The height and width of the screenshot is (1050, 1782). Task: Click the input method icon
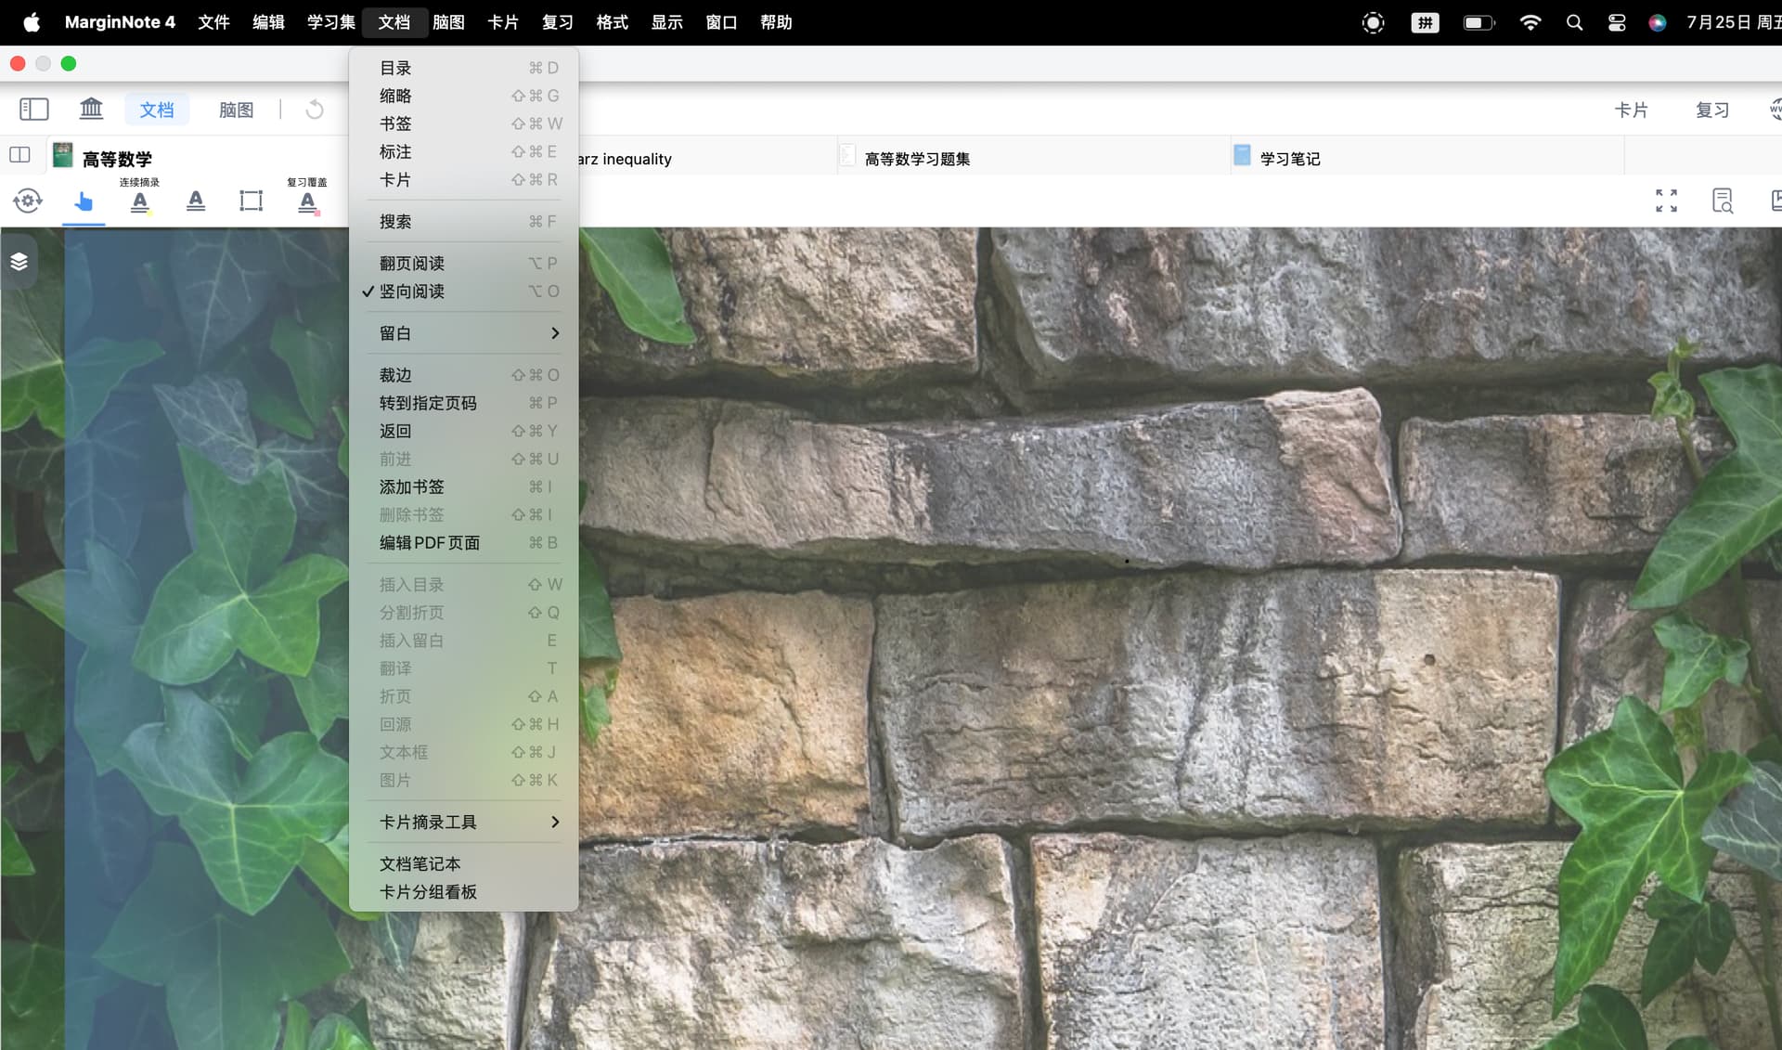(x=1425, y=22)
